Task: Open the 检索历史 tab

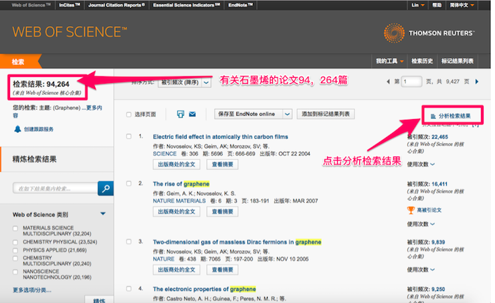Action: click(x=422, y=61)
